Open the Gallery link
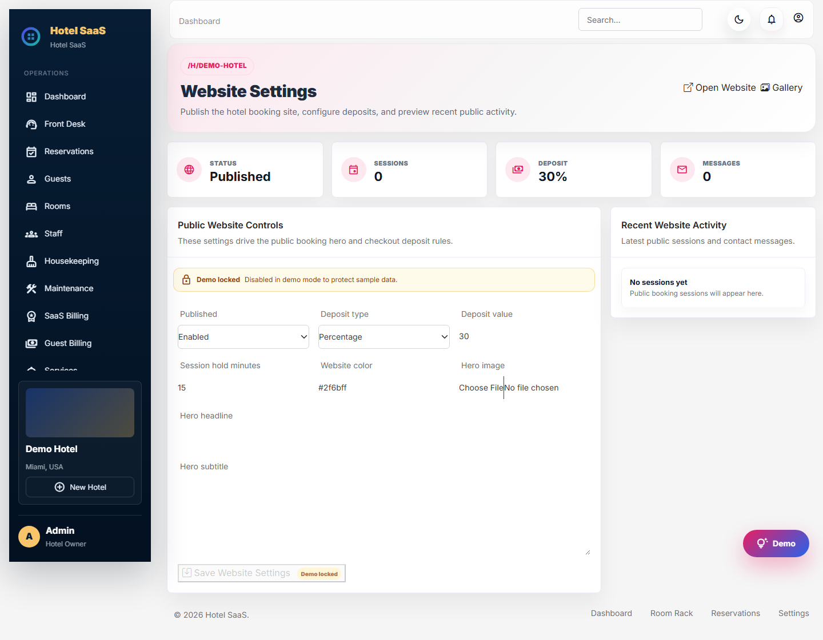The width and height of the screenshot is (823, 640). pos(781,88)
